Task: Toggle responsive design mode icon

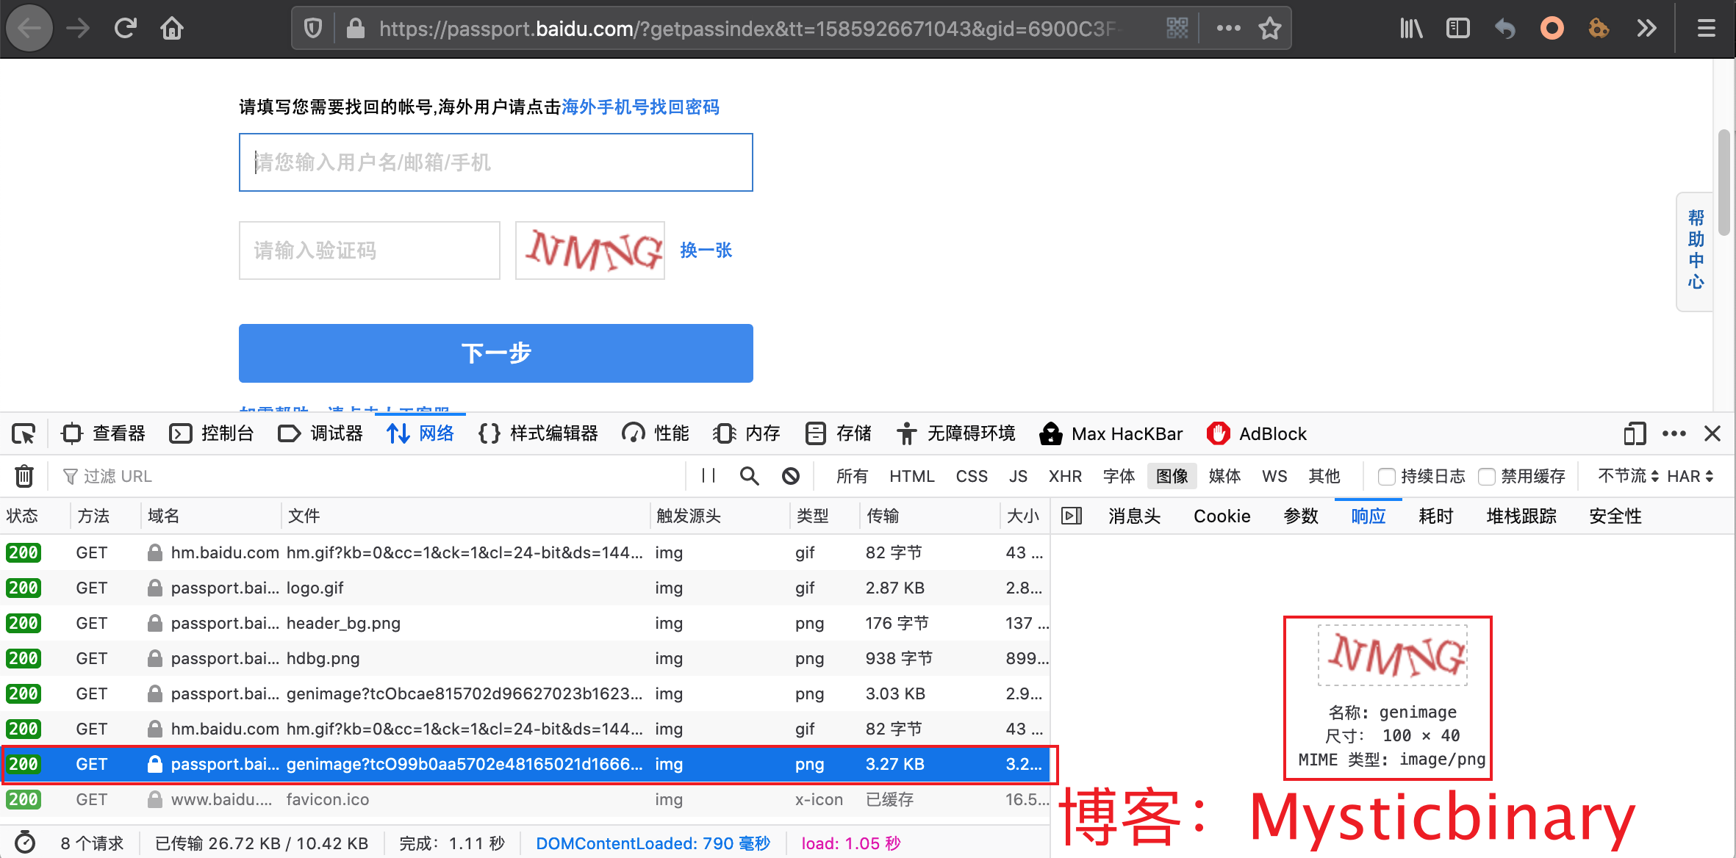Action: tap(1635, 434)
